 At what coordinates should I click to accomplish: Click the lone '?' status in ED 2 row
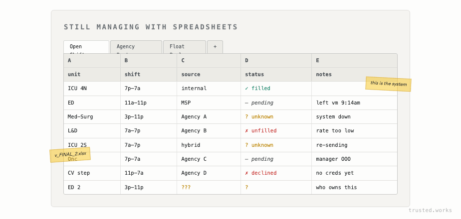(276, 187)
